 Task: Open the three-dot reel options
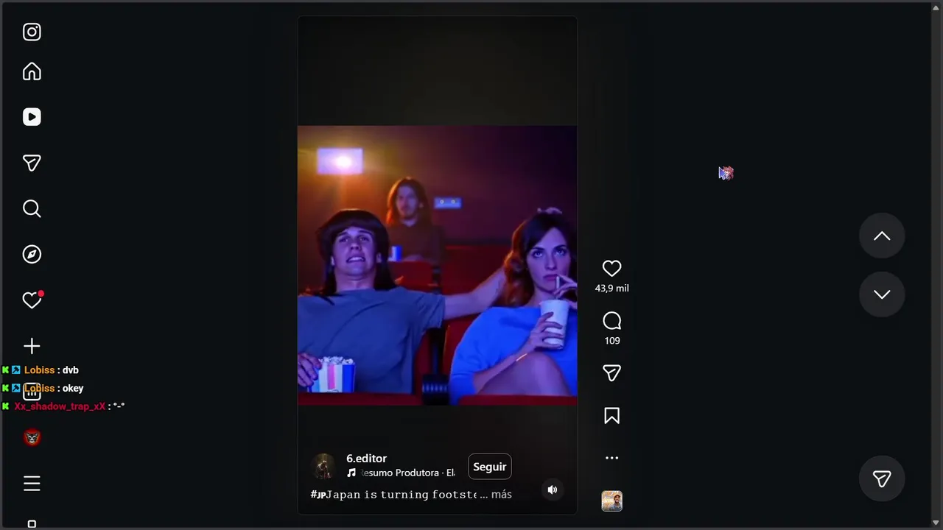pos(611,458)
